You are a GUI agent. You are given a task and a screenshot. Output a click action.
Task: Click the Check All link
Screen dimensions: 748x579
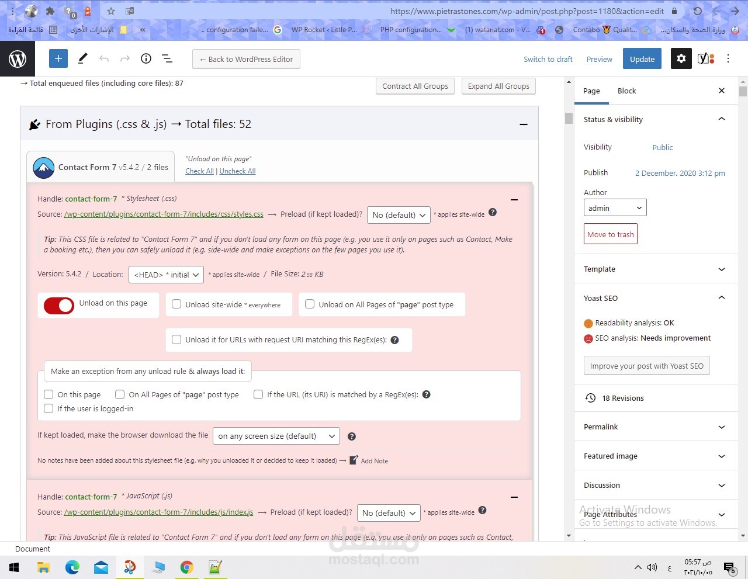pyautogui.click(x=199, y=171)
